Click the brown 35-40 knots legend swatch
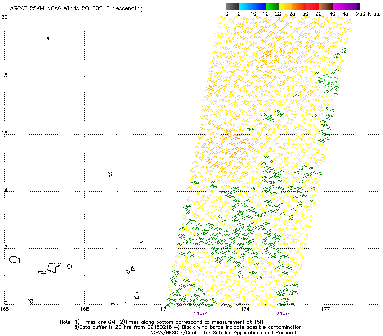This screenshot has height=336, width=383. [326, 6]
